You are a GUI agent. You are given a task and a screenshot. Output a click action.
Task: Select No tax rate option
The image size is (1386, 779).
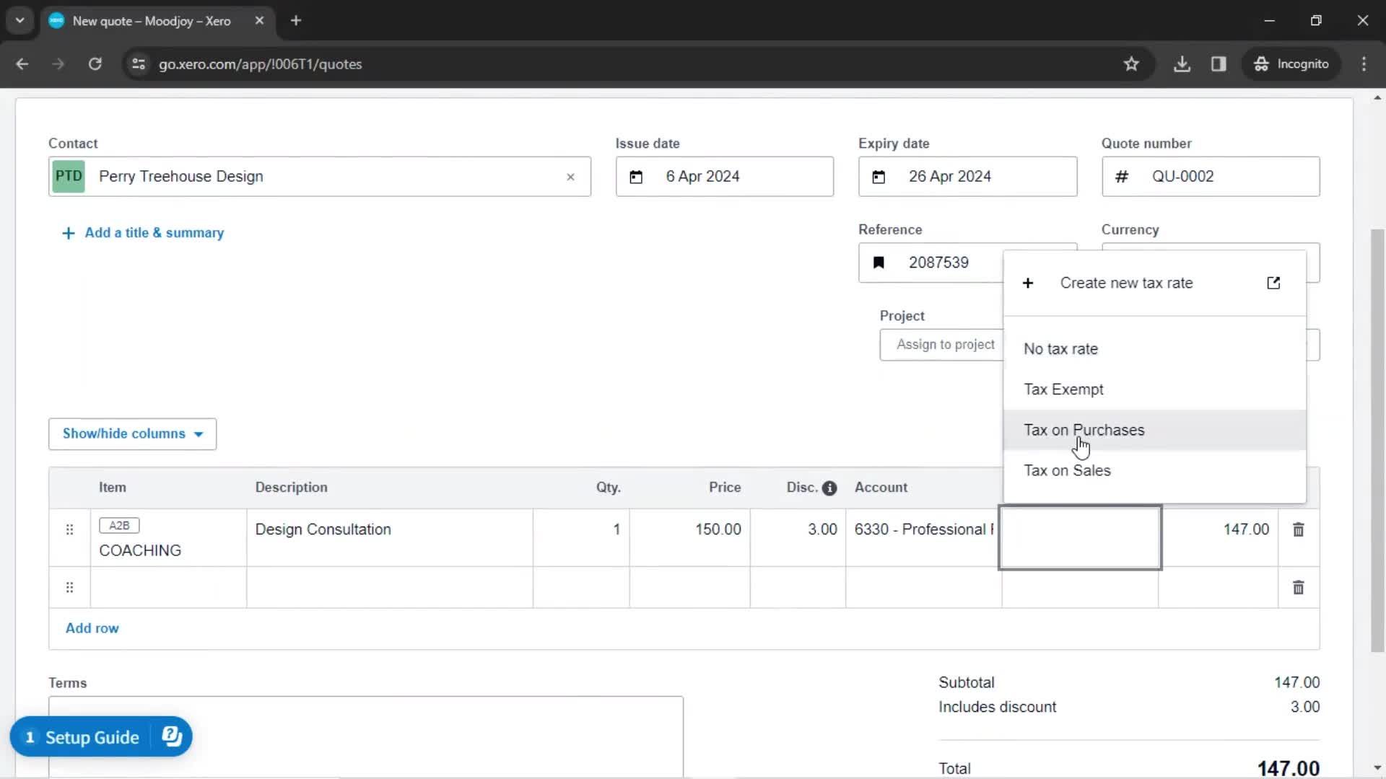[x=1154, y=349]
